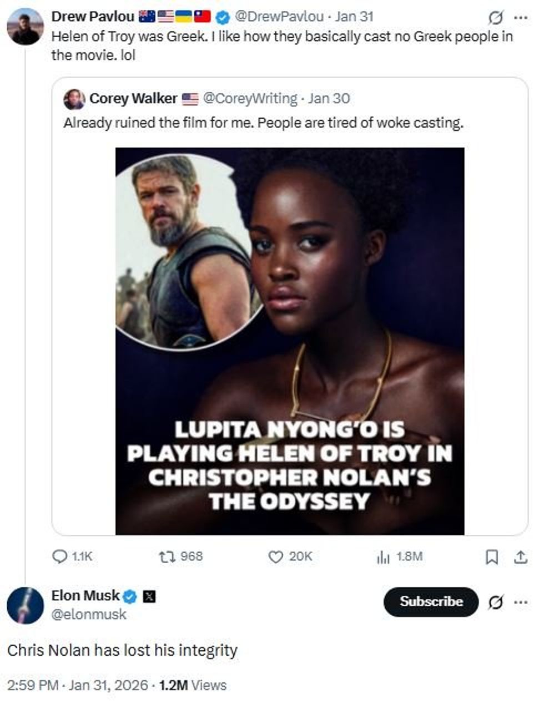The height and width of the screenshot is (704, 544).
Task: Open more options on Drew Pavlou's post
Action: point(521,17)
